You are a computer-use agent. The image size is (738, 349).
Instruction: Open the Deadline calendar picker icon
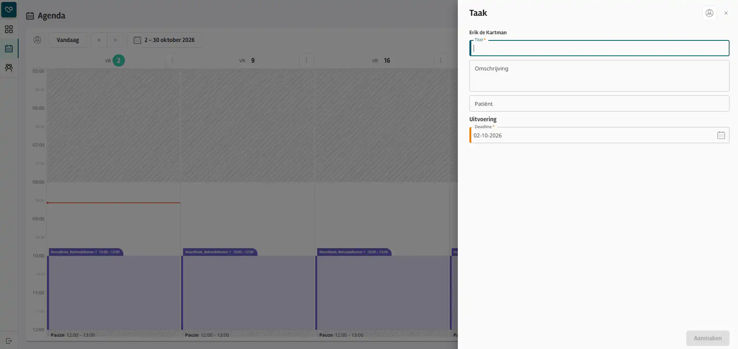coord(721,135)
